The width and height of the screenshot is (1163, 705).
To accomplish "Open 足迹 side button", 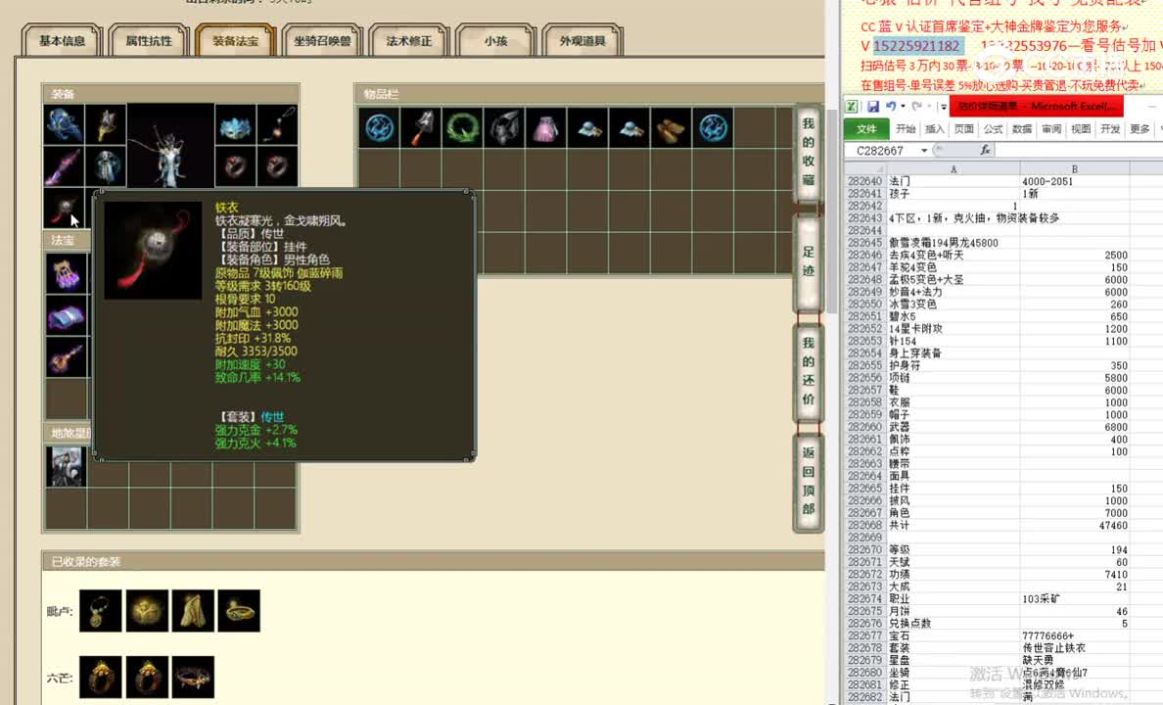I will pyautogui.click(x=808, y=262).
